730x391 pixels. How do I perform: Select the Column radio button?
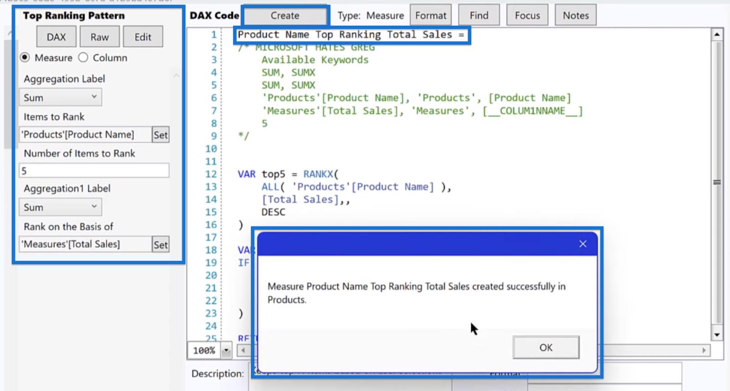coord(83,57)
